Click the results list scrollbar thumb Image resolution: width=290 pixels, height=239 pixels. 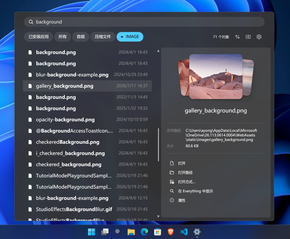click(158, 145)
